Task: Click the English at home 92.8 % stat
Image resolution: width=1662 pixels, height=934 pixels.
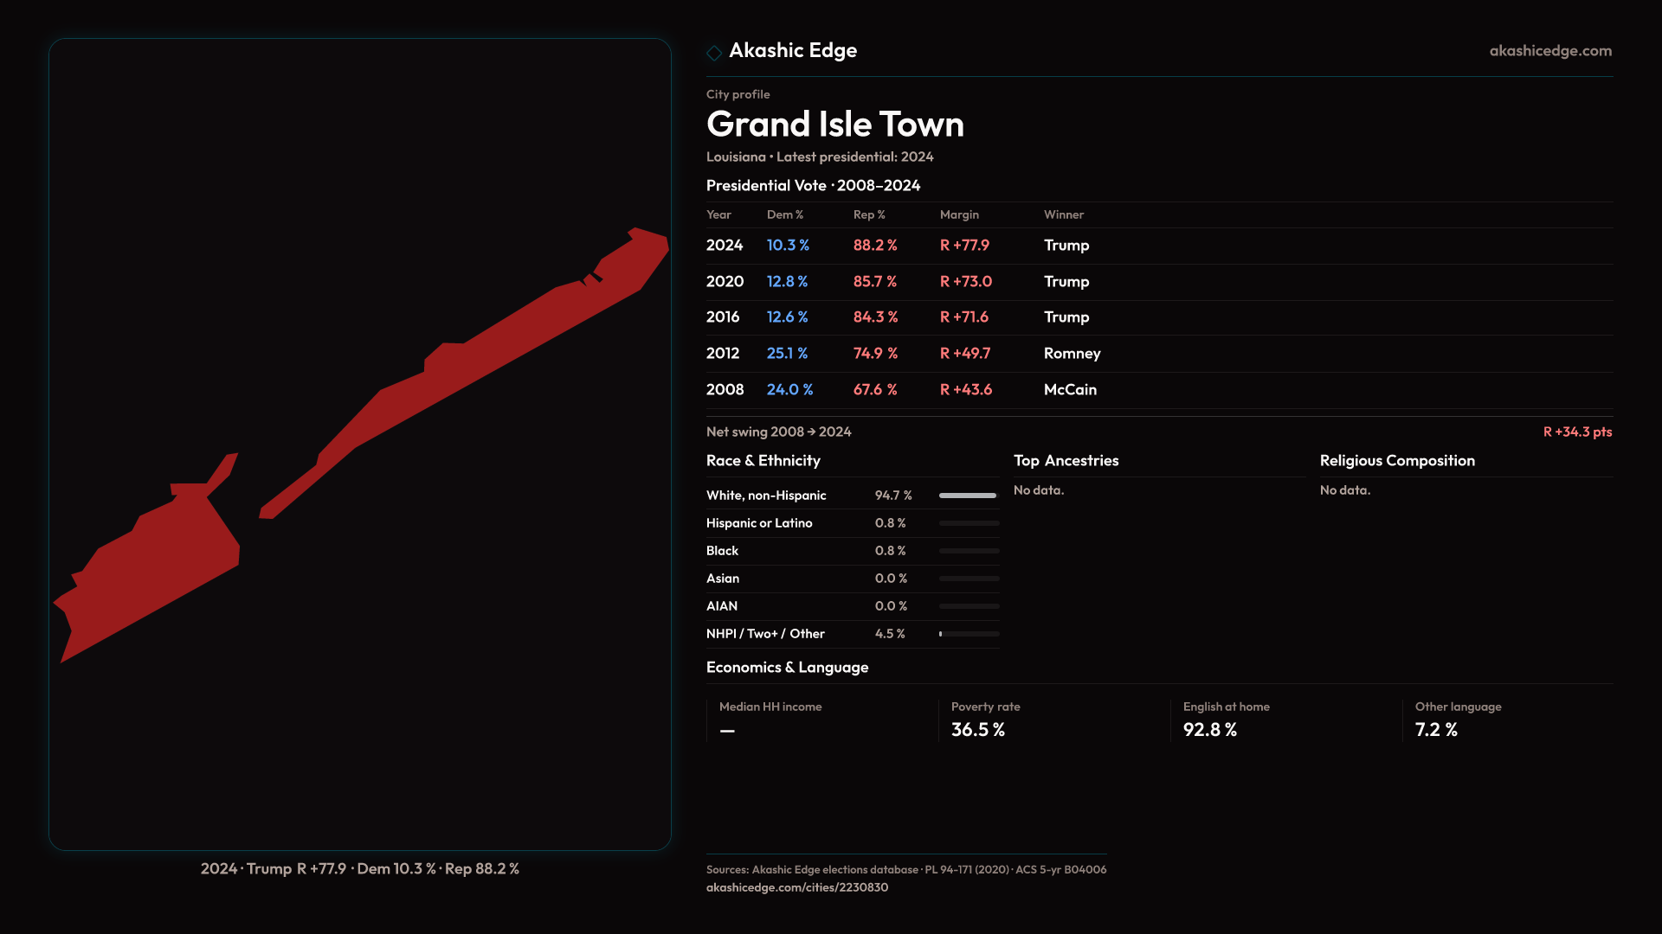Action: (x=1209, y=730)
